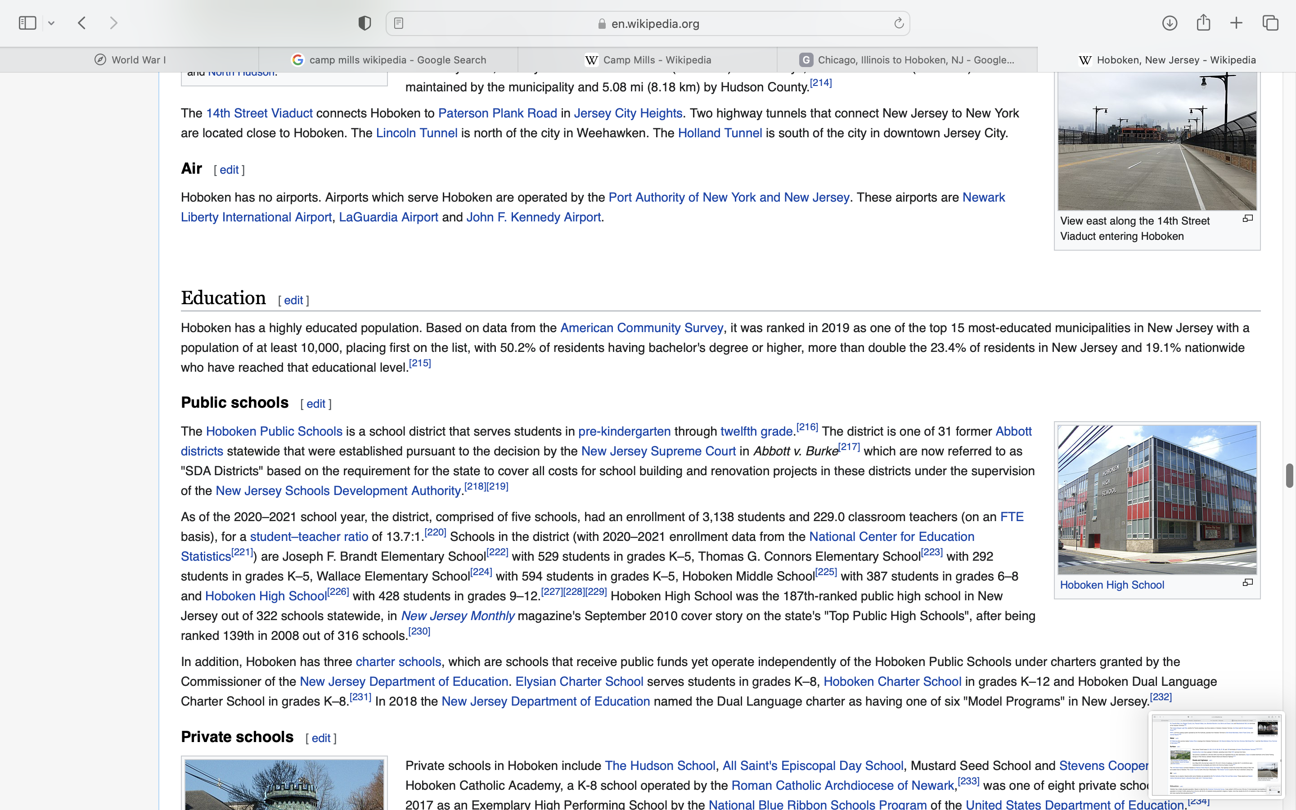Image resolution: width=1296 pixels, height=810 pixels.
Task: Enlarge the 14th Street Viaduct image
Action: click(1248, 219)
